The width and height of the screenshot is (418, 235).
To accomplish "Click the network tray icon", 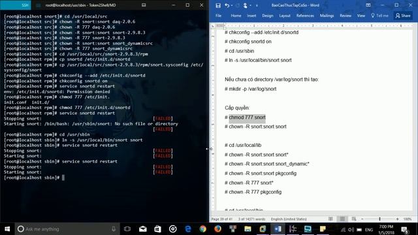I will 343,229.
